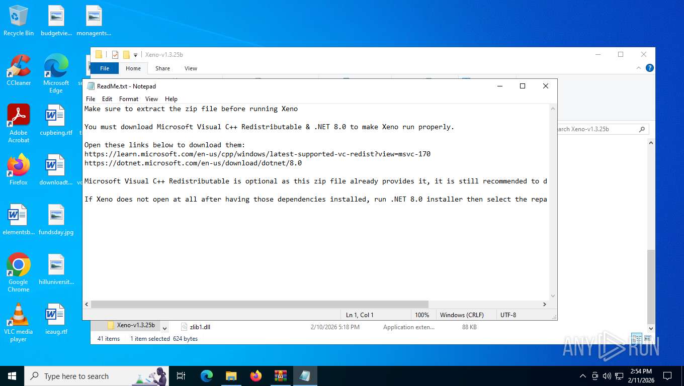Screen dimensions: 684x386
Task: Launch Firefox desktop shortcut
Action: [x=19, y=169]
